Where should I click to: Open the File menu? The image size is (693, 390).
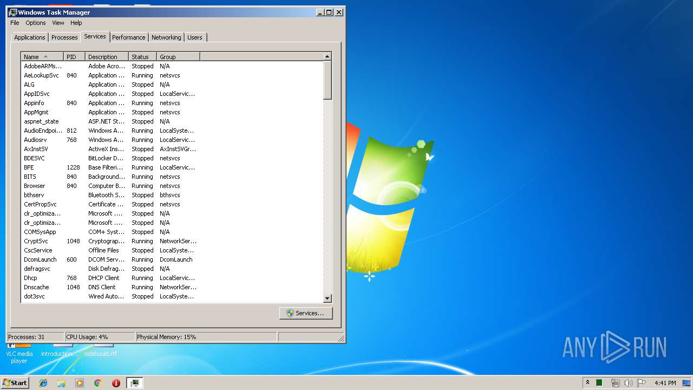pos(15,23)
